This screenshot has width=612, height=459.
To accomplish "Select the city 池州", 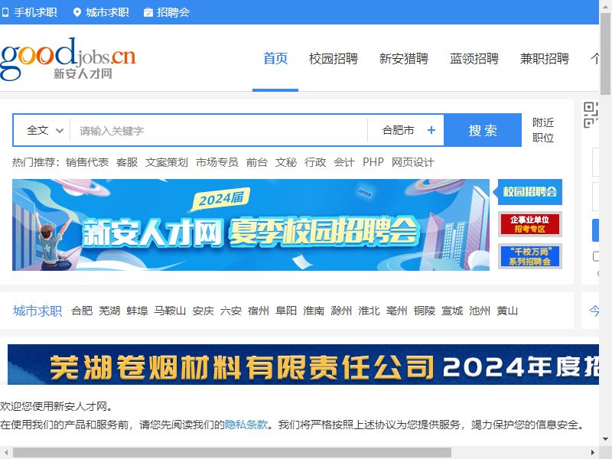I will click(x=480, y=311).
